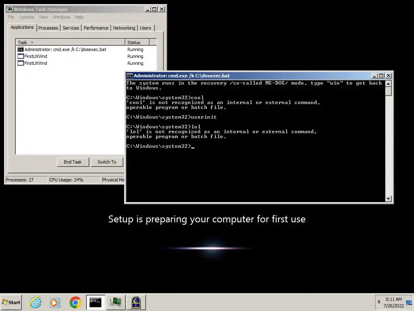The width and height of the screenshot is (414, 311).
Task: Open the Task Manager View menu
Action: [x=43, y=17]
